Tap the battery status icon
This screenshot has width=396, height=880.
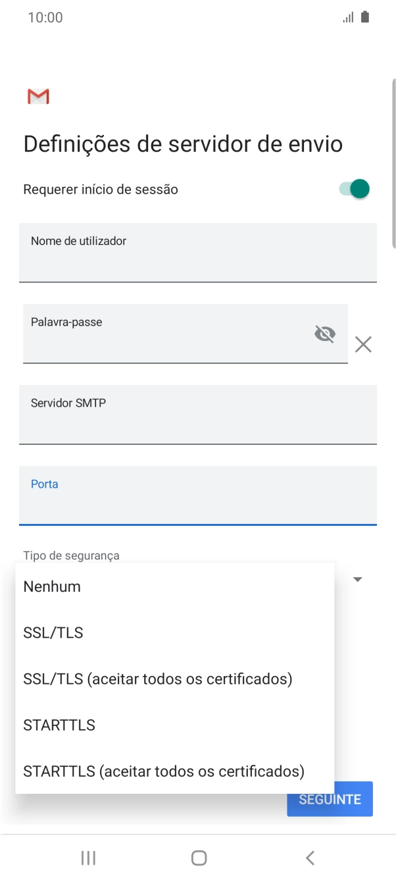[x=365, y=17]
